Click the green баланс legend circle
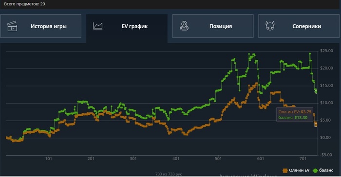Image resolution: width=341 pixels, height=177 pixels. pyautogui.click(x=315, y=171)
